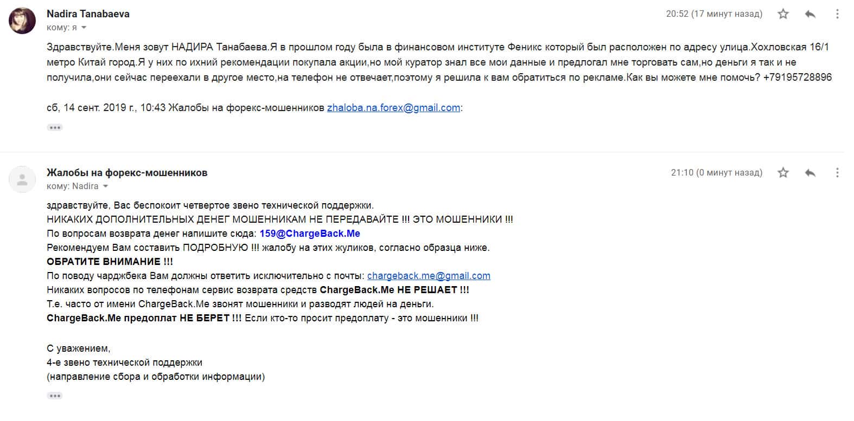Click sender name Жалобы на форекс-мошенников
The image size is (854, 421).
127,173
